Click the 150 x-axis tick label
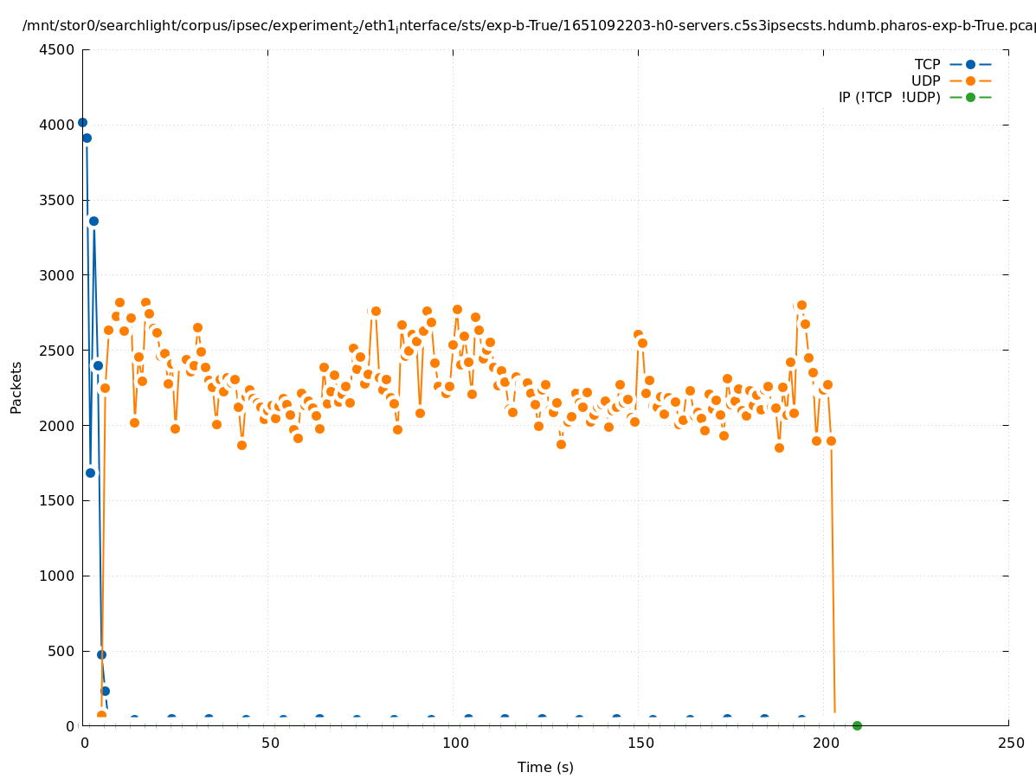1036x779 pixels. tap(639, 743)
